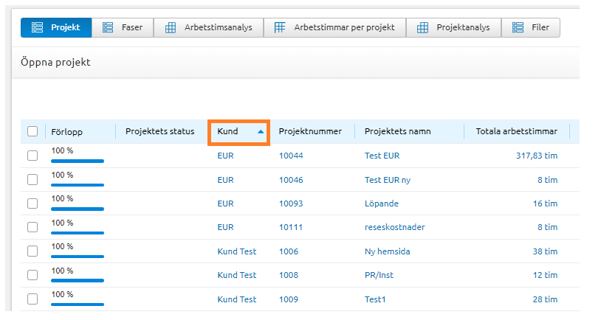Screen dimensions: 601x320
Task: Click the Projektanalys grid icon
Action: tap(422, 28)
